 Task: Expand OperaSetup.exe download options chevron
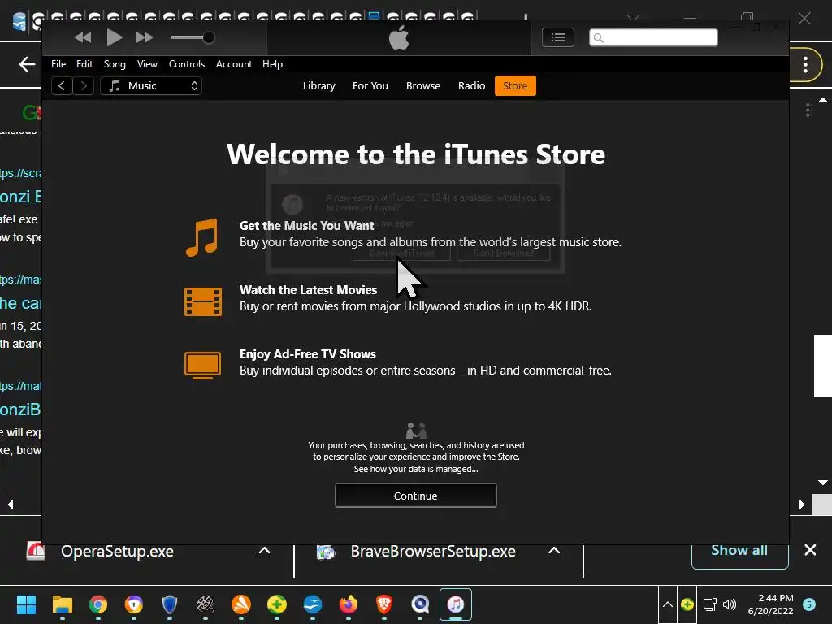264,551
